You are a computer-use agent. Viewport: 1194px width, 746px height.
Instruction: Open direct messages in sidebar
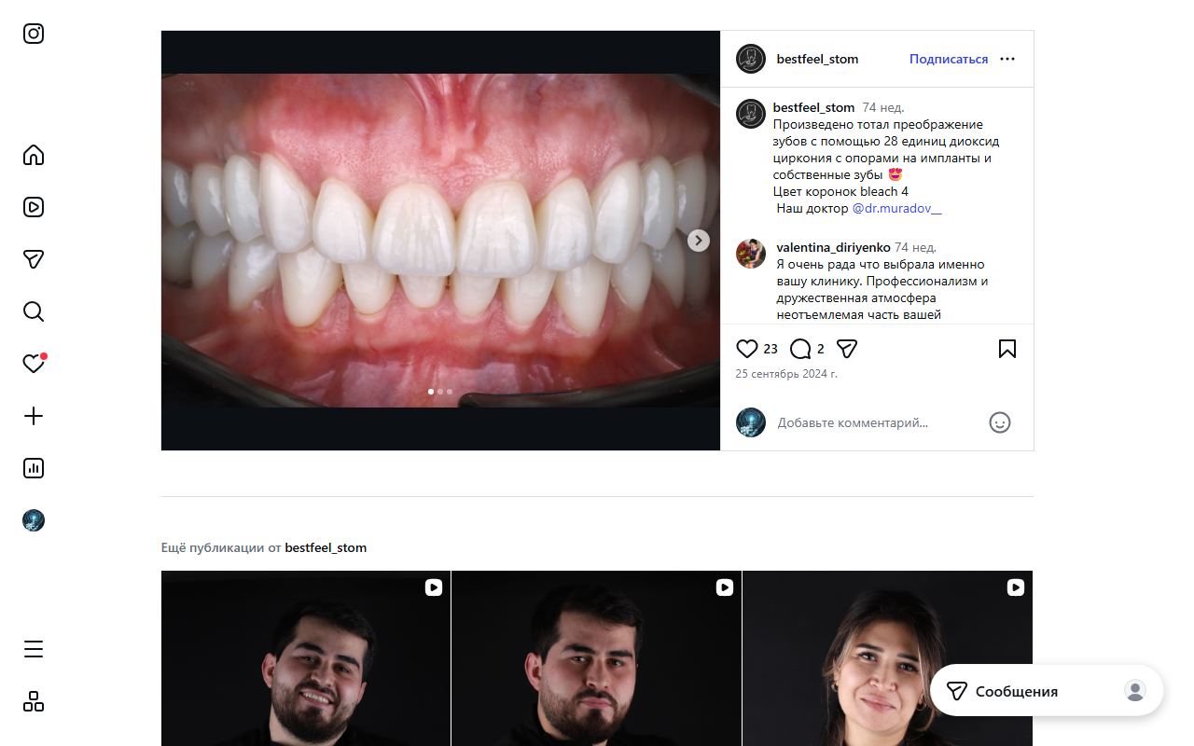(34, 259)
